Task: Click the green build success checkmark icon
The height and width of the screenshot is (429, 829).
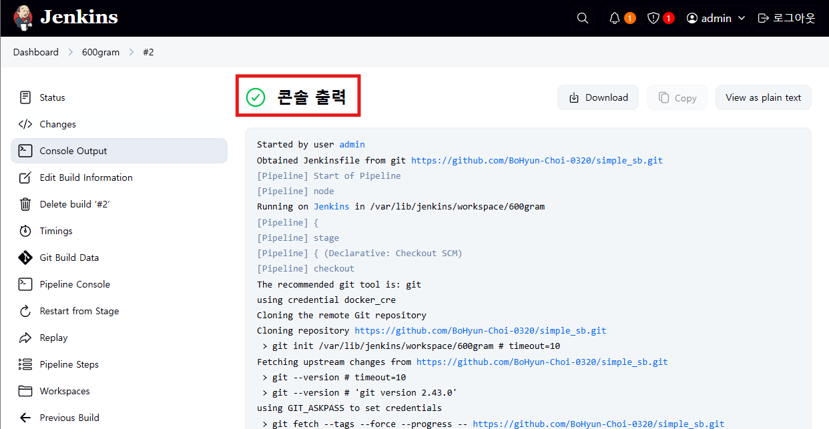Action: coord(256,97)
